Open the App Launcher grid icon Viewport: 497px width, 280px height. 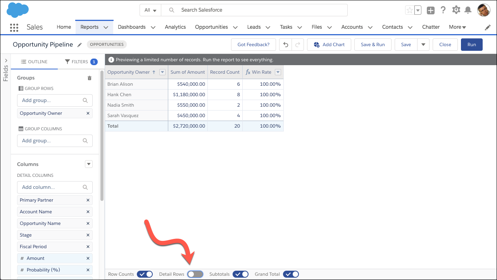point(14,27)
